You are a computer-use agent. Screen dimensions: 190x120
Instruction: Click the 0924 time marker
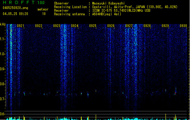tap(75, 26)
